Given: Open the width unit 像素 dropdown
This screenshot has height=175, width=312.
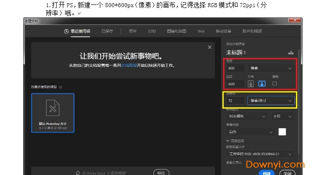Looking at the screenshot, I should click(x=271, y=68).
